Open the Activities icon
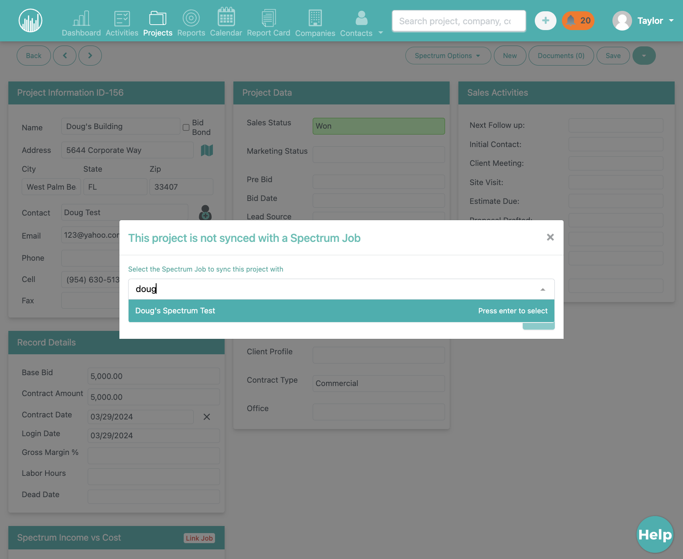 pyautogui.click(x=122, y=18)
